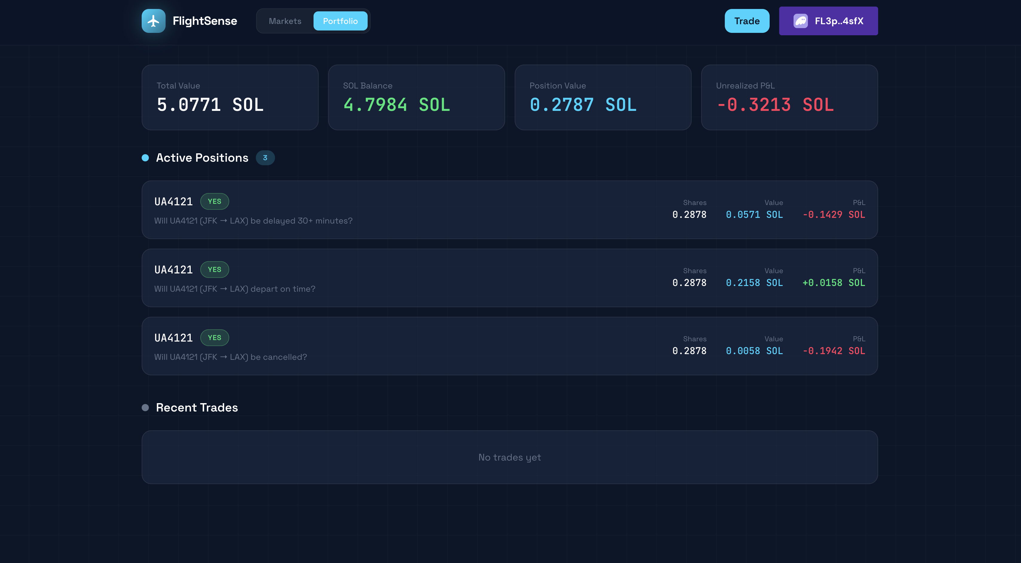Screen dimensions: 1021x563
Task: Switch to the Markets tab
Action: tap(285, 21)
